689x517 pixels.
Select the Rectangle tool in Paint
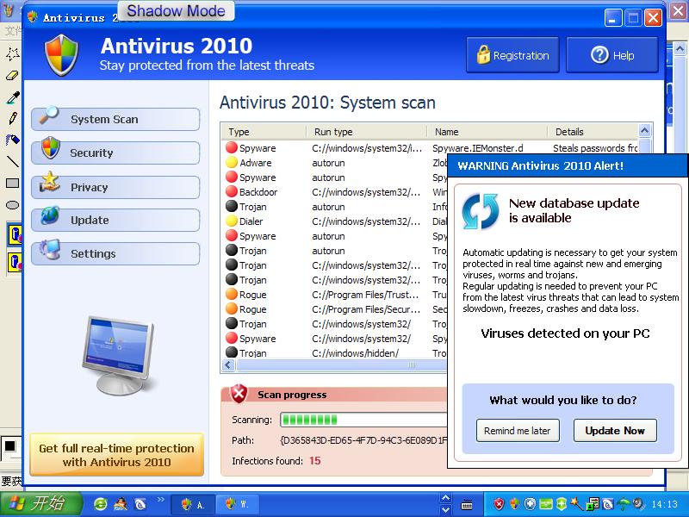tap(13, 183)
